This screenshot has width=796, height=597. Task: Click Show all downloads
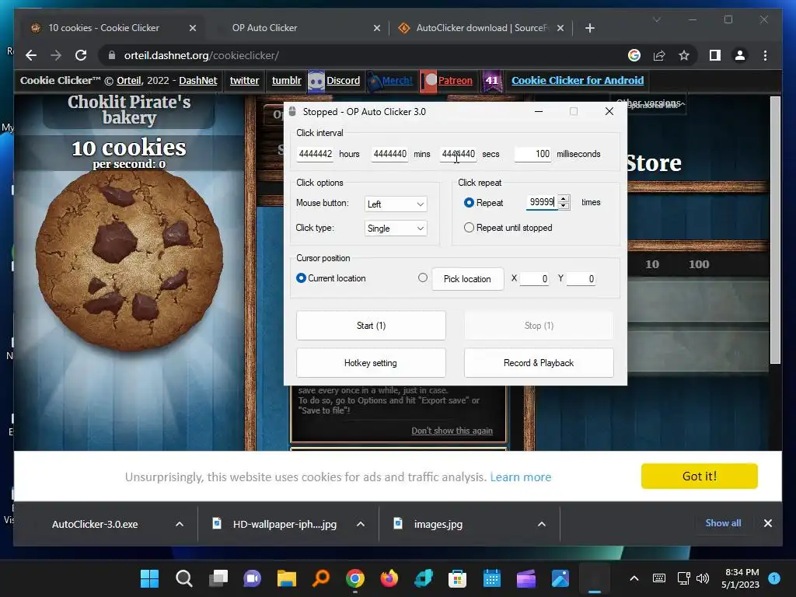point(723,523)
